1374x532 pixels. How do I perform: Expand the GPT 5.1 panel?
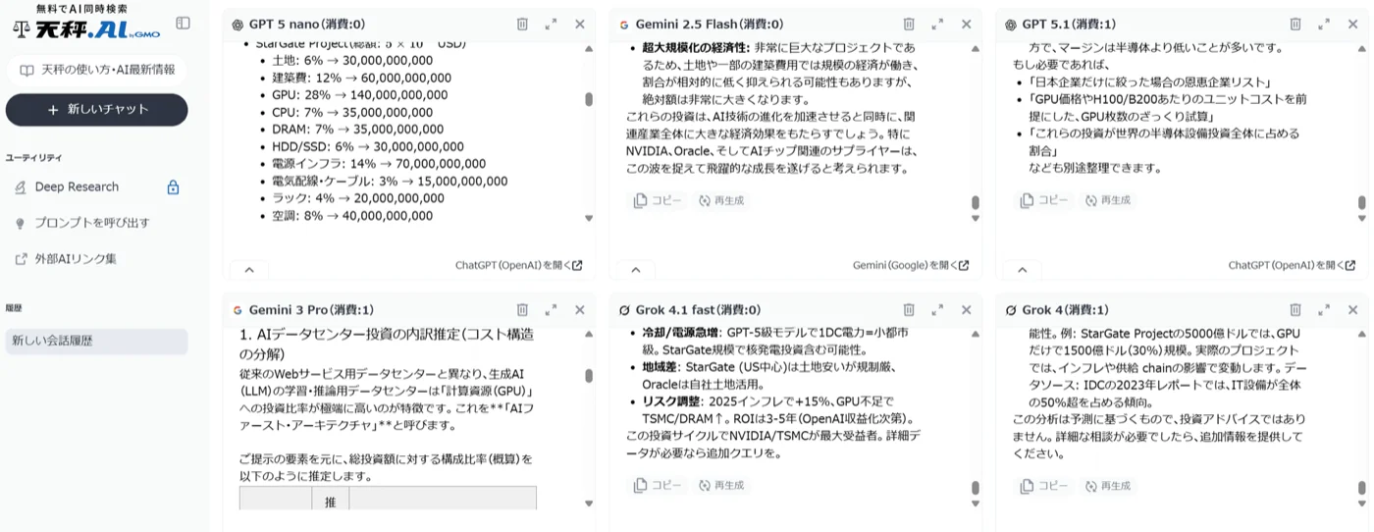1324,24
